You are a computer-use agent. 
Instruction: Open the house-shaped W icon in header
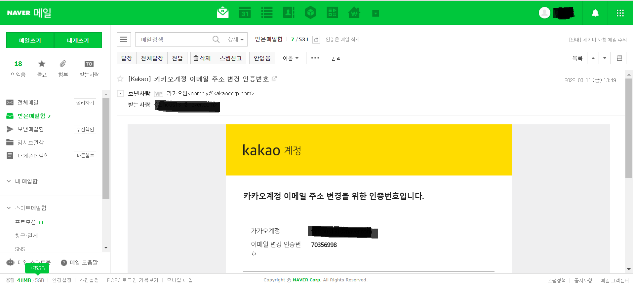pos(354,13)
